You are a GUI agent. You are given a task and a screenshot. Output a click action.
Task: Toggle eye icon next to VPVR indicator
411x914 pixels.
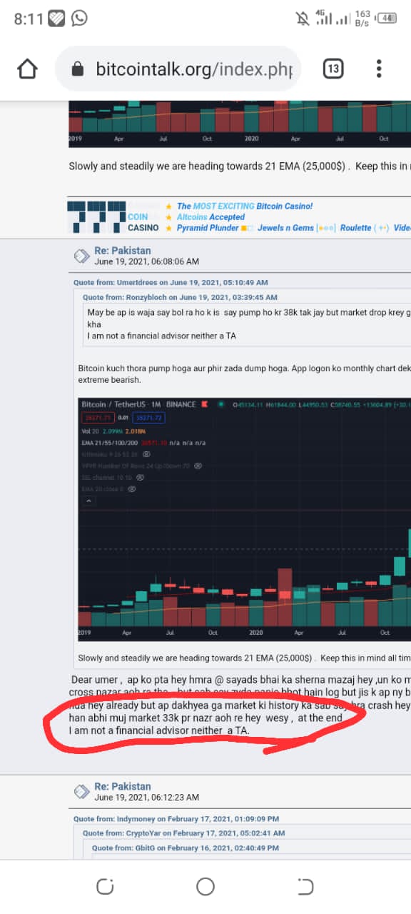pos(198,466)
